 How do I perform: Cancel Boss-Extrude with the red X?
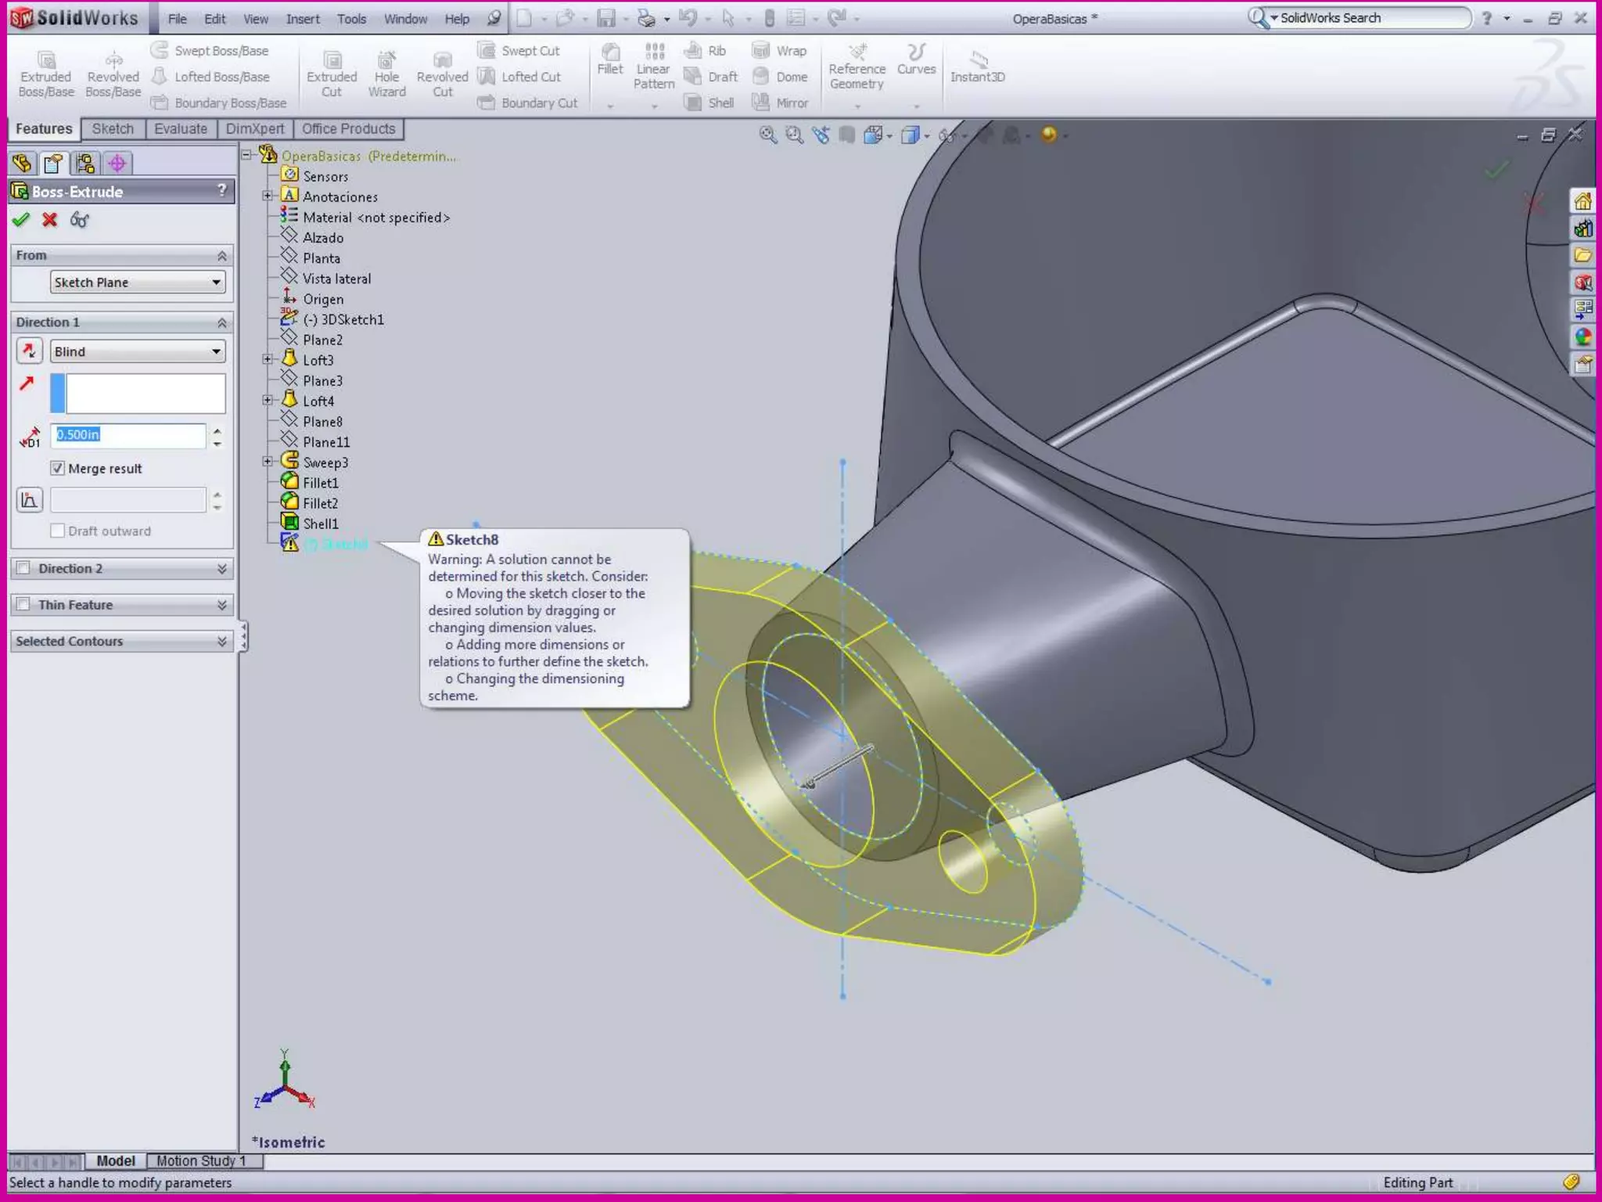point(50,220)
